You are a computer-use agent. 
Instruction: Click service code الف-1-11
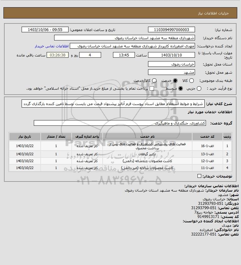click(x=207, y=168)
